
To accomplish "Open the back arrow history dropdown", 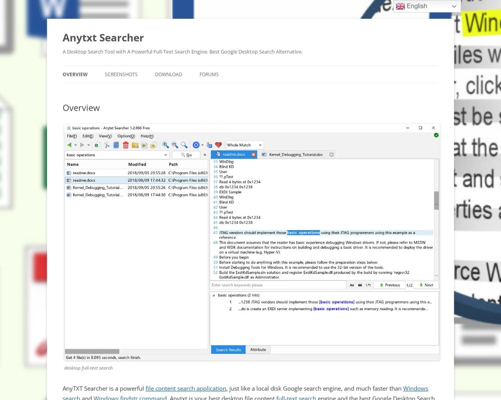I will click(76, 145).
